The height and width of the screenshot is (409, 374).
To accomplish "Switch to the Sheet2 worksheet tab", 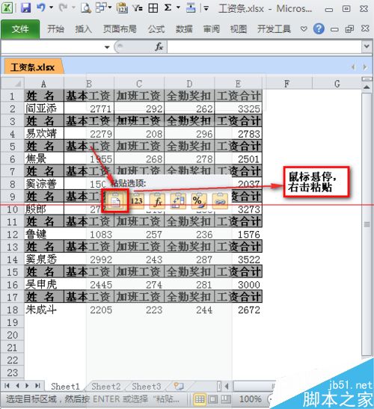I will pos(106,386).
